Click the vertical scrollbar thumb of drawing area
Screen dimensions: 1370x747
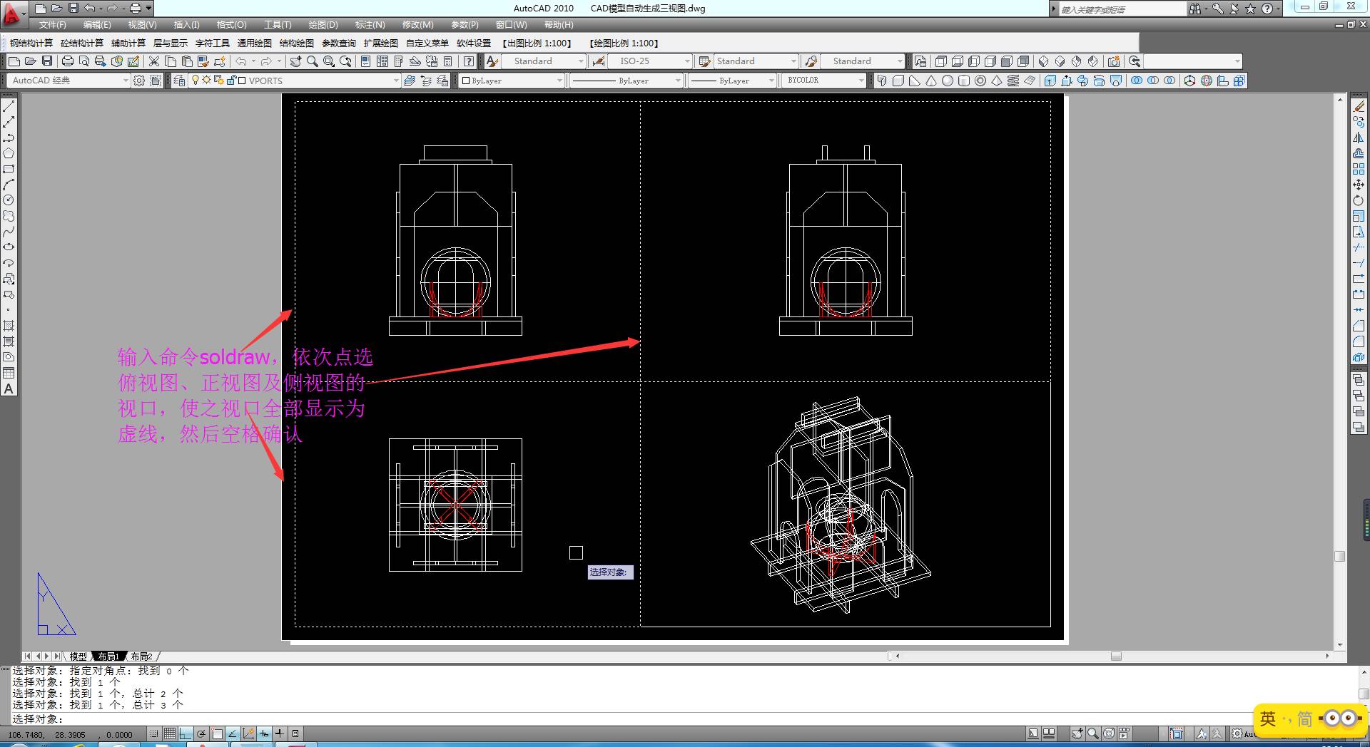tap(1340, 557)
